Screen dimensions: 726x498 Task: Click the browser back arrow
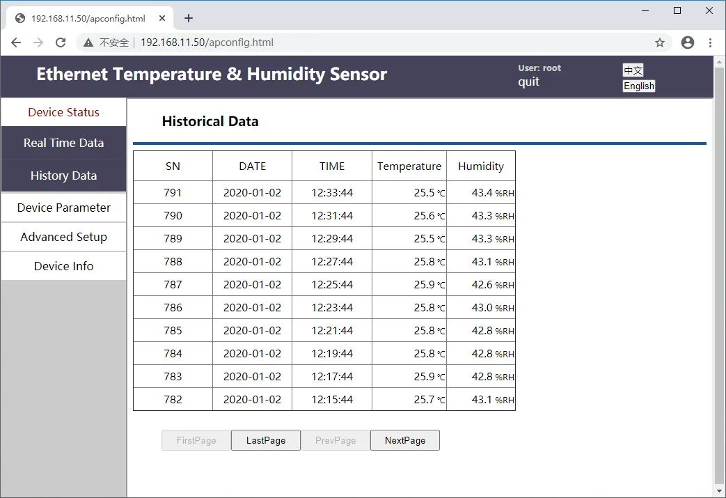point(16,42)
